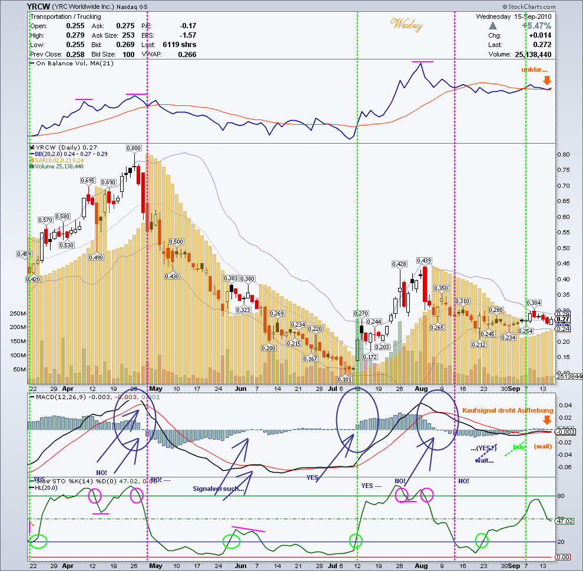This screenshot has width=583, height=571.
Task: Click the date 'Wednesday 15-Sep-2010'
Action: [514, 16]
